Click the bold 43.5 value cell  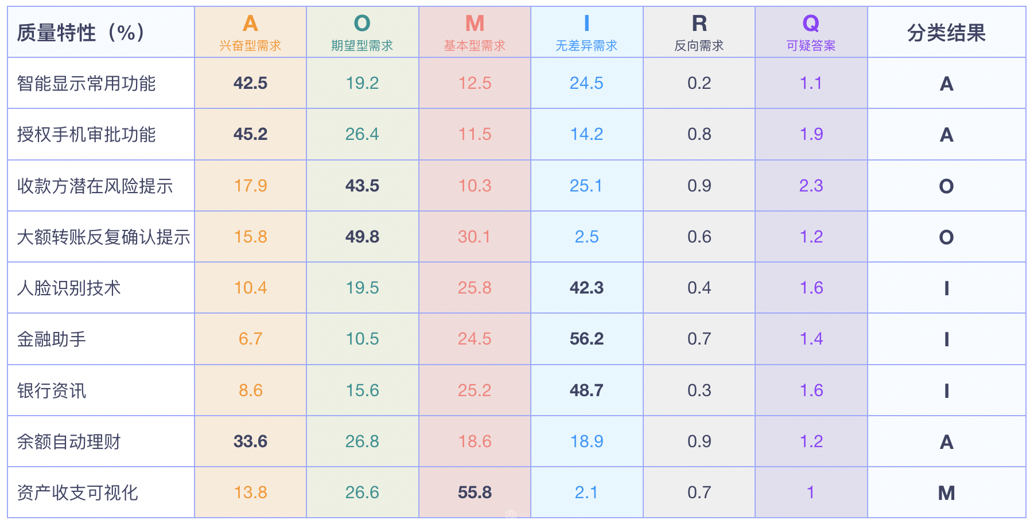pyautogui.click(x=362, y=186)
